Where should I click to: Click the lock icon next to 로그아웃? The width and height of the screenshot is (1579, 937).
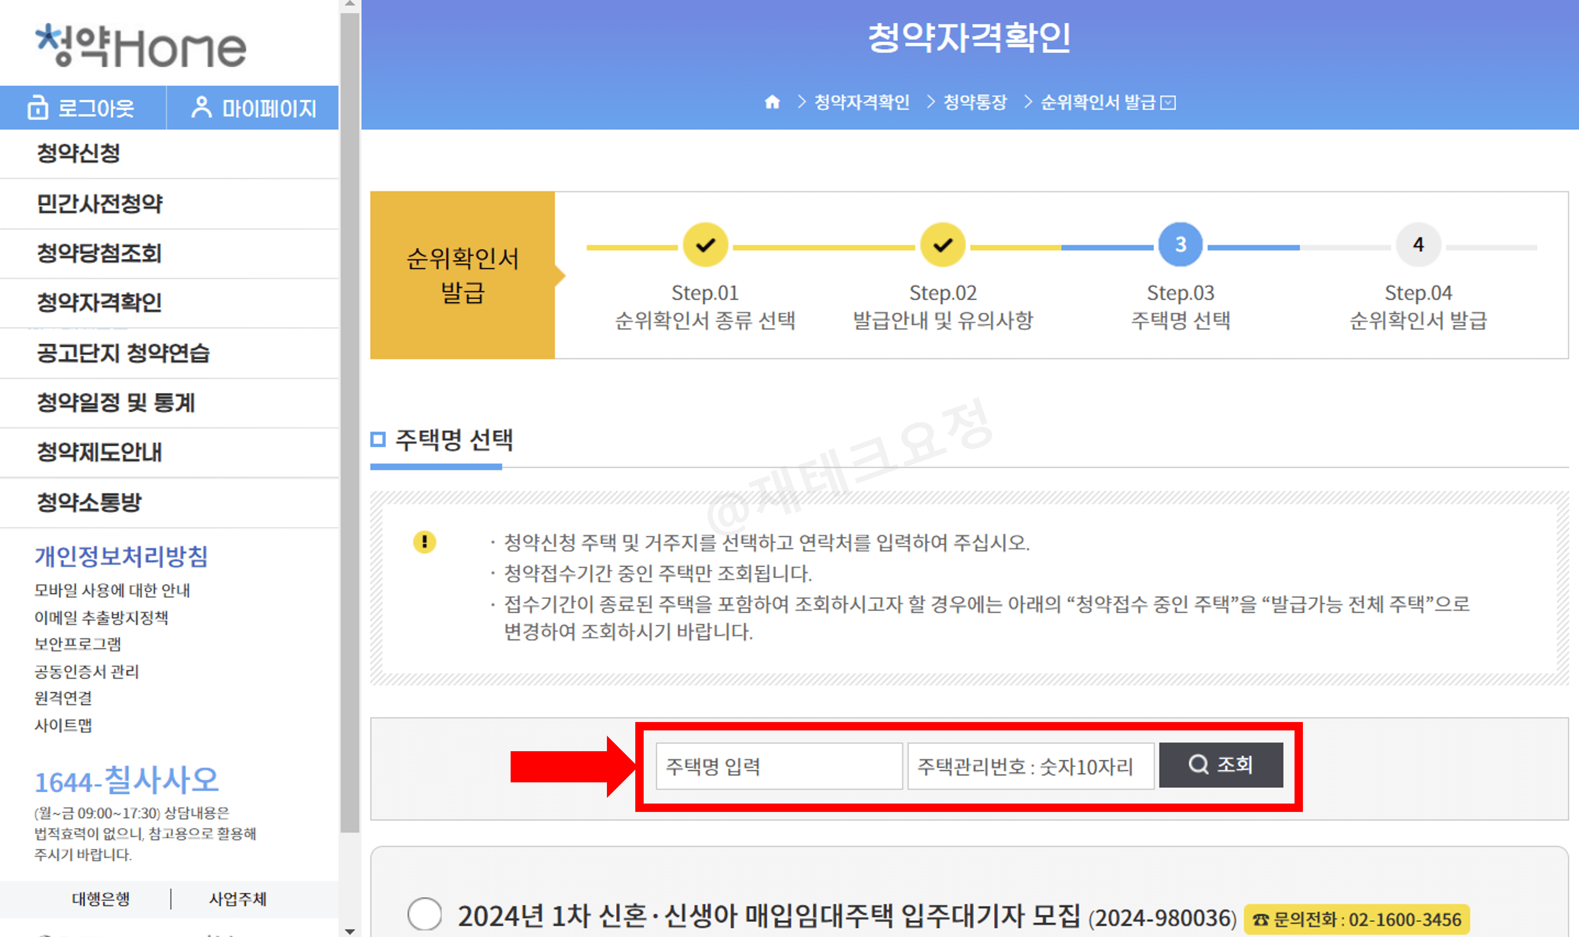coord(38,107)
